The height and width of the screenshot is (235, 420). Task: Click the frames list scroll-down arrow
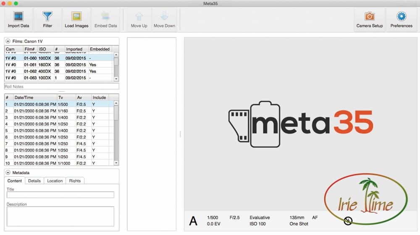116,163
